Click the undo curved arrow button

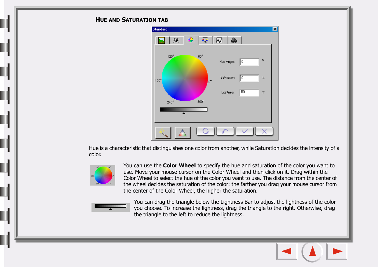(225, 131)
